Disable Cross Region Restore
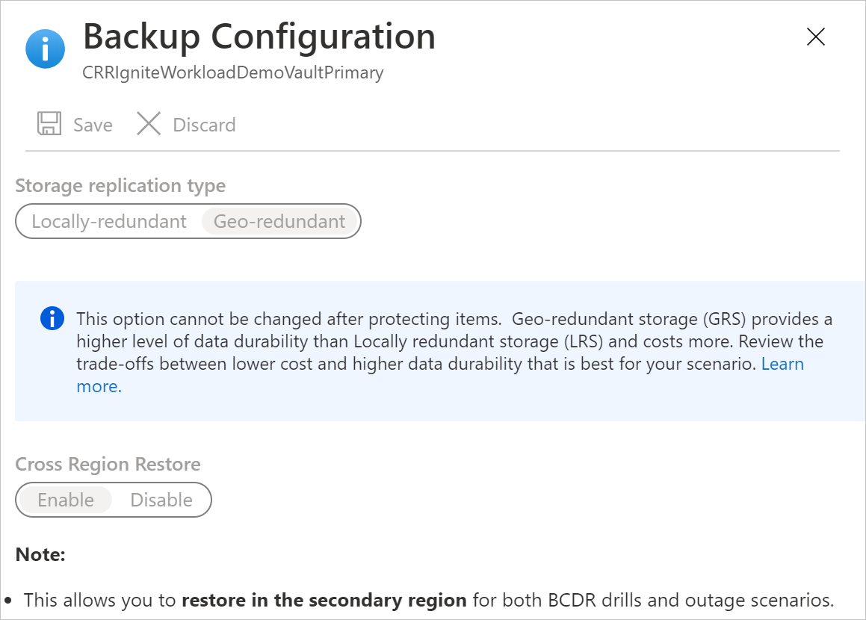 pos(160,500)
